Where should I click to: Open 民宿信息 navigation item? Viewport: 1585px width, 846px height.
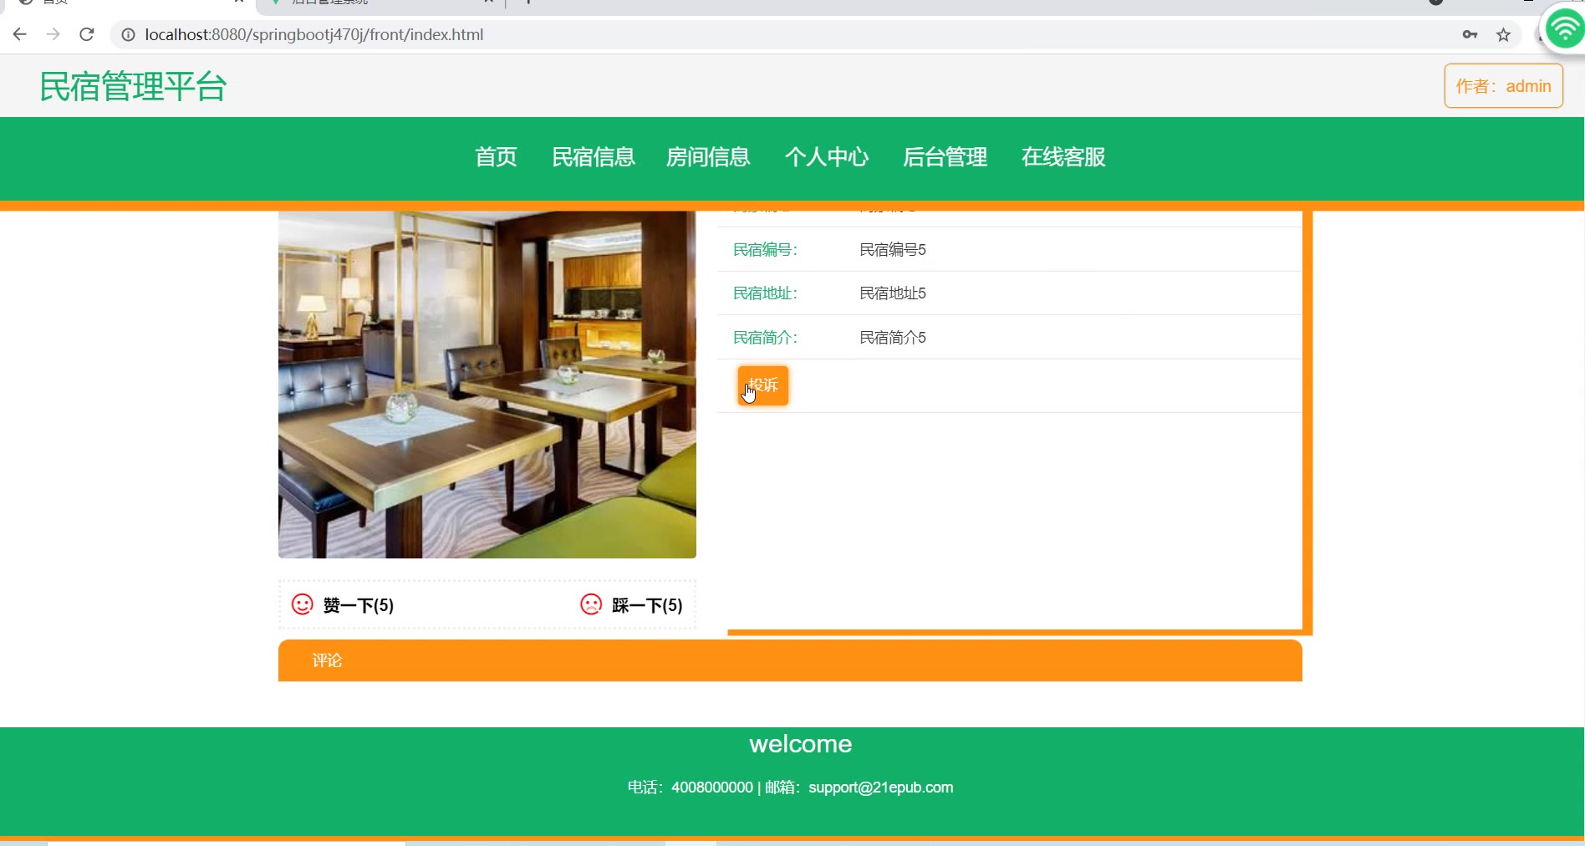(594, 157)
